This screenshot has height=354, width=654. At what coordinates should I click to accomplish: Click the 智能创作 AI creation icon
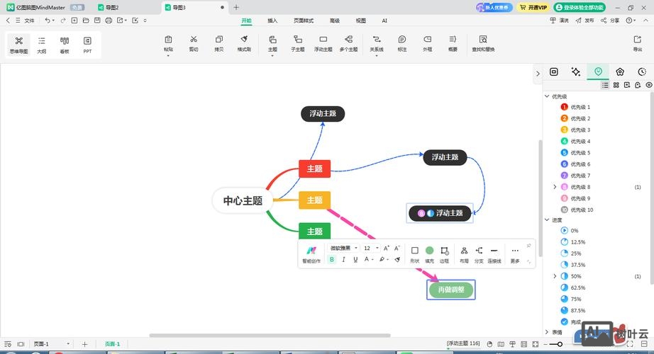pos(311,253)
